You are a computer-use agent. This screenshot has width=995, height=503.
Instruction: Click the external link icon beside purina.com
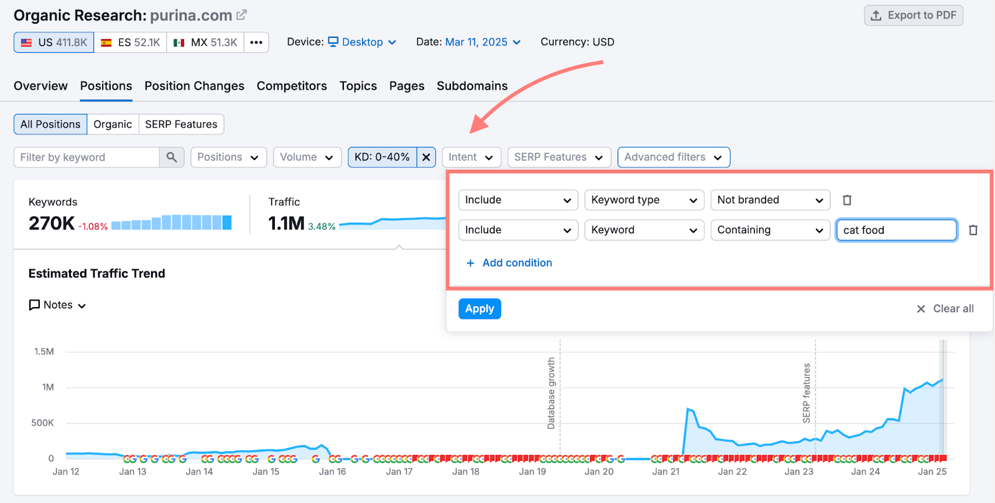242,15
